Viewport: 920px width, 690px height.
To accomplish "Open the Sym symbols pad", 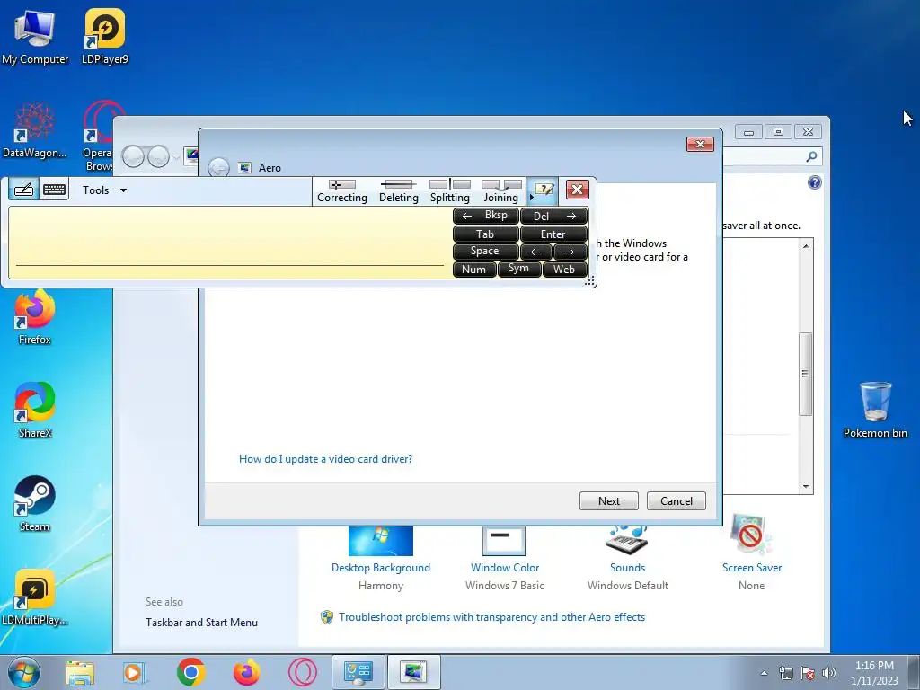I will pyautogui.click(x=519, y=269).
